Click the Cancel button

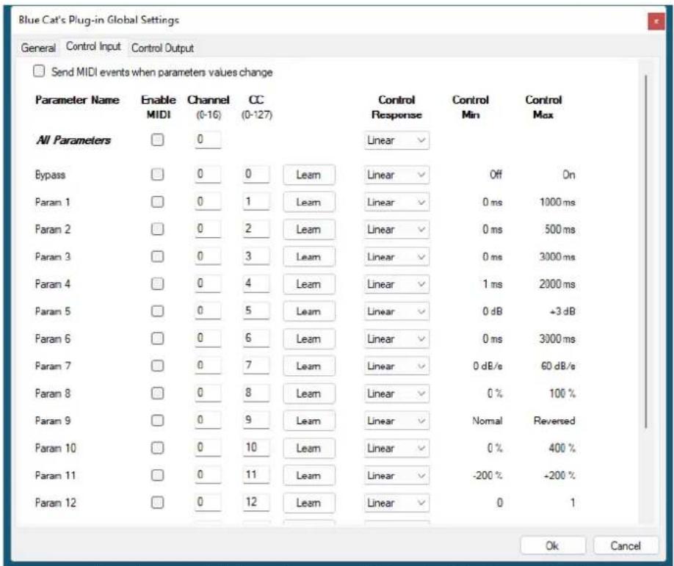626,545
